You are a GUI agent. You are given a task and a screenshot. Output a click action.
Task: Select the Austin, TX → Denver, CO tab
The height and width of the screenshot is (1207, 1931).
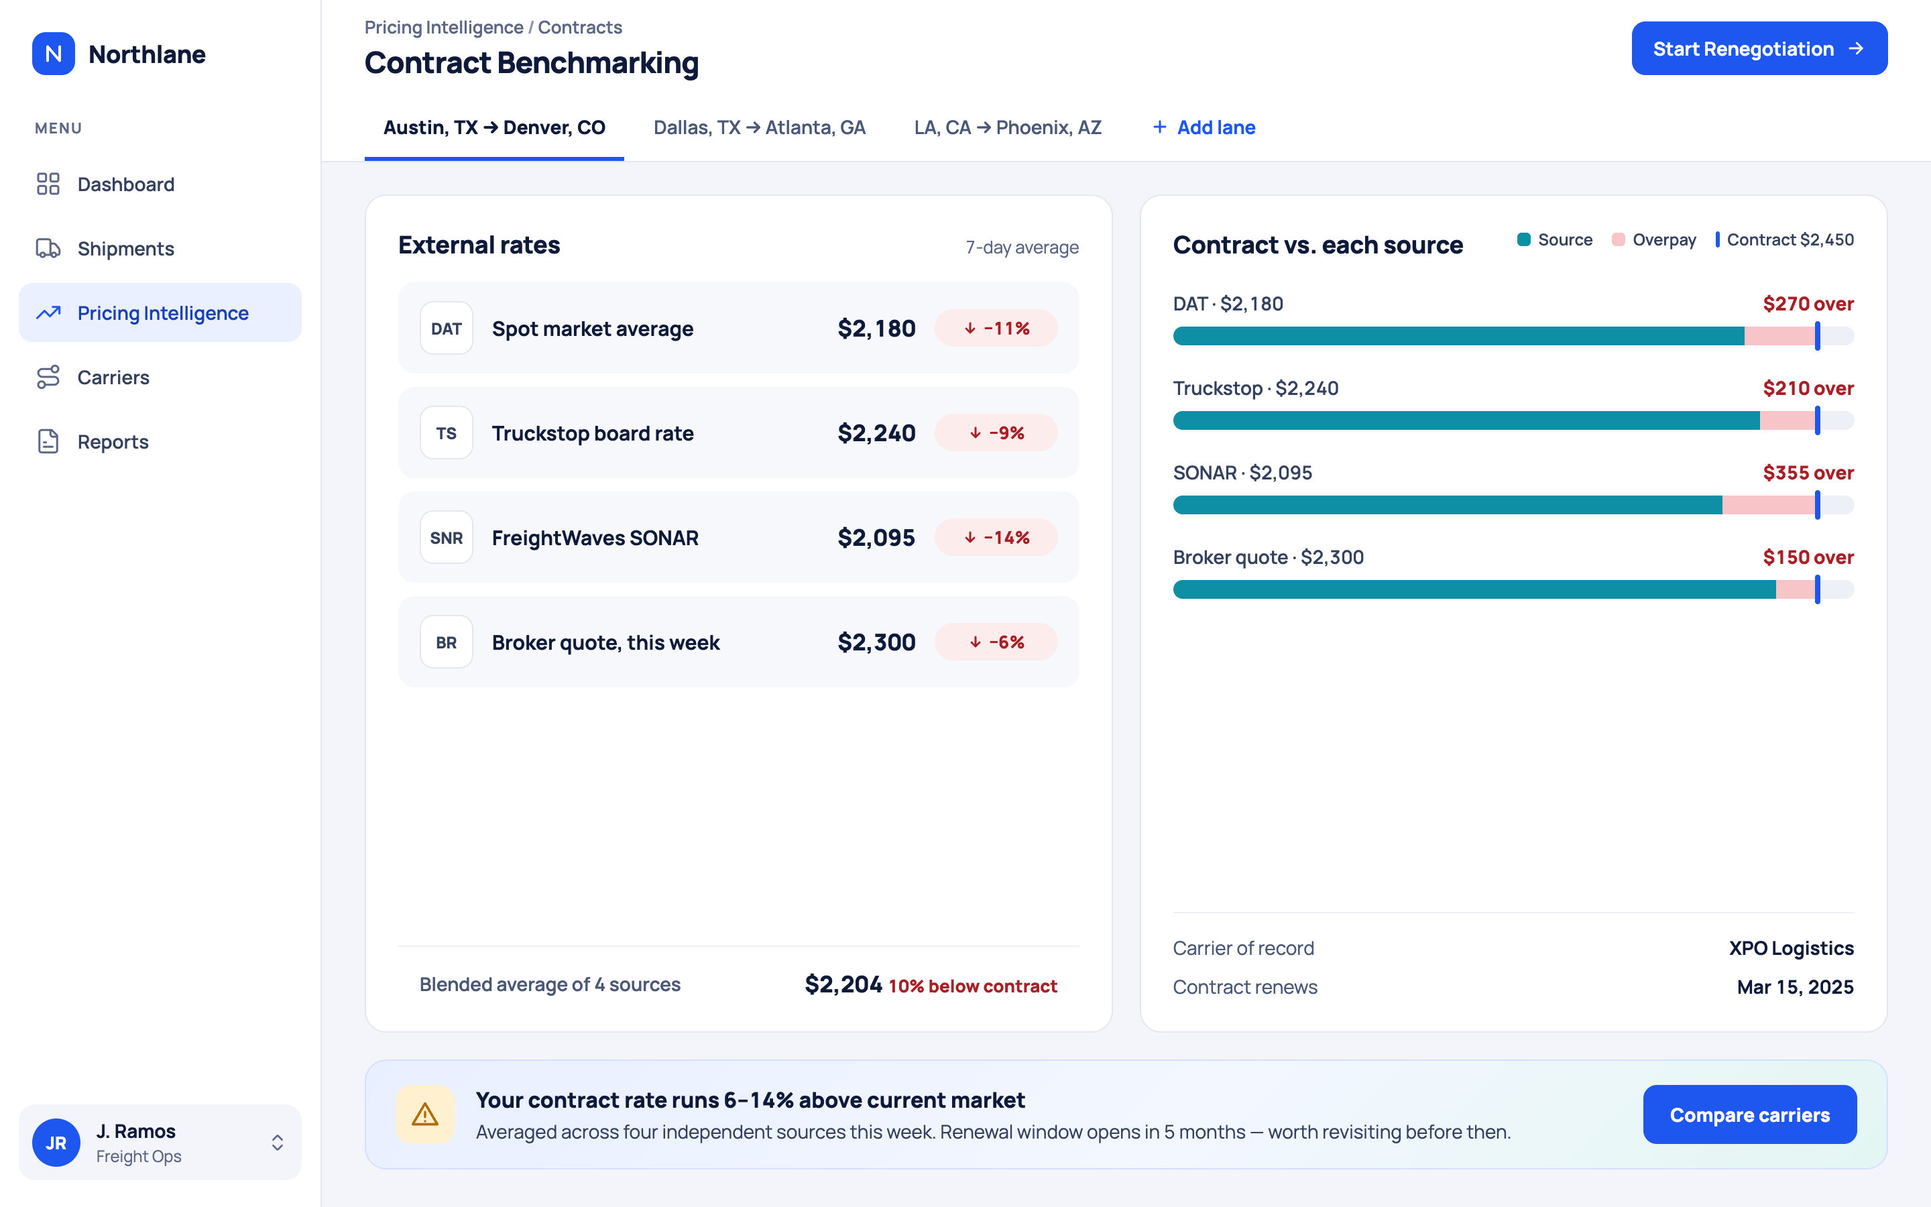[x=494, y=127]
